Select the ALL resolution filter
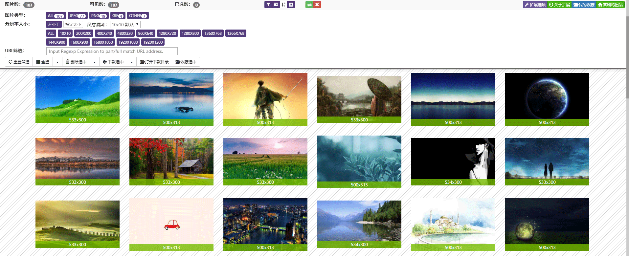 51,33
